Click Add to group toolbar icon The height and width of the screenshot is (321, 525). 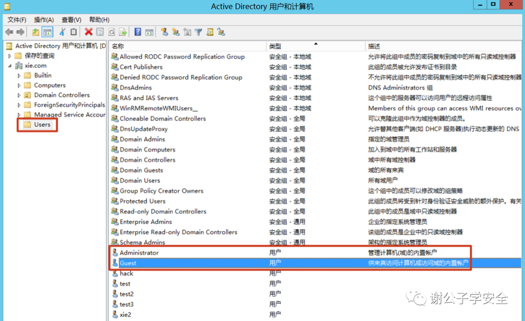click(221, 32)
